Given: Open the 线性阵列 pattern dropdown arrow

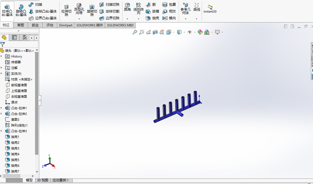Looking at the screenshot, I should point(138,19).
